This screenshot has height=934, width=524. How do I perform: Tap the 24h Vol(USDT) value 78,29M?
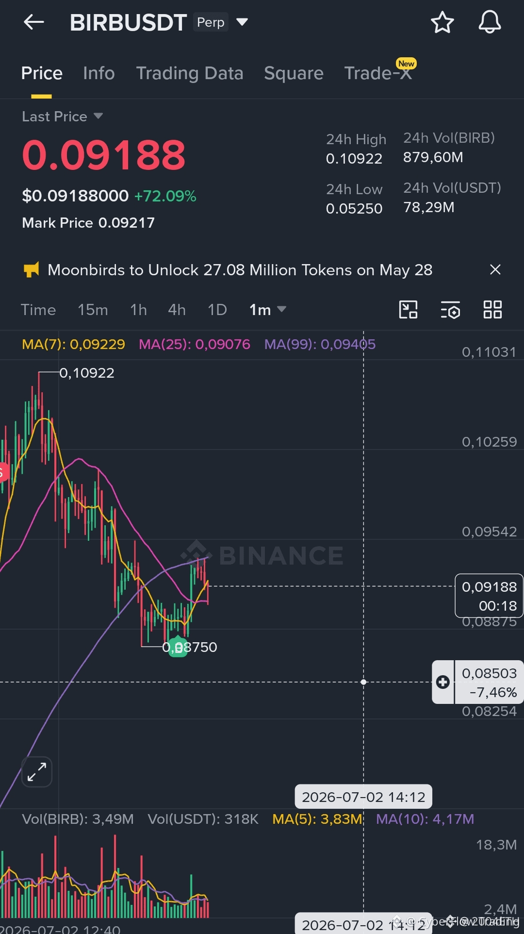click(429, 207)
